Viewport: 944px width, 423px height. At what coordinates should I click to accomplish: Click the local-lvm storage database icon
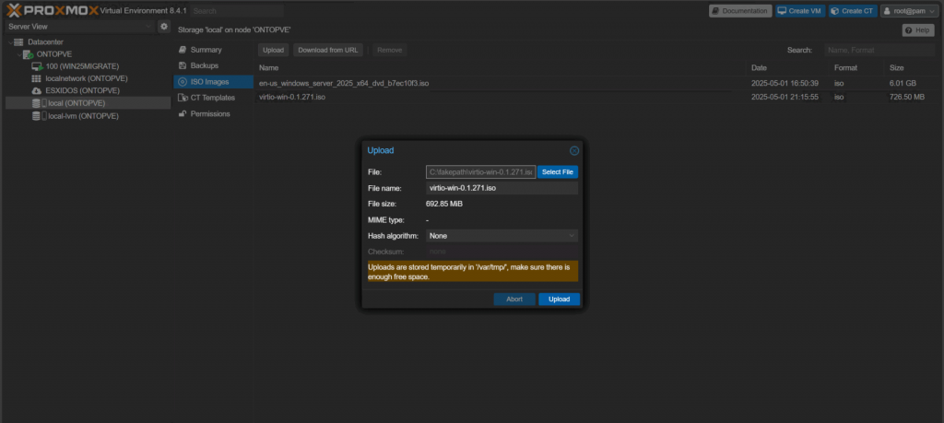coord(36,116)
